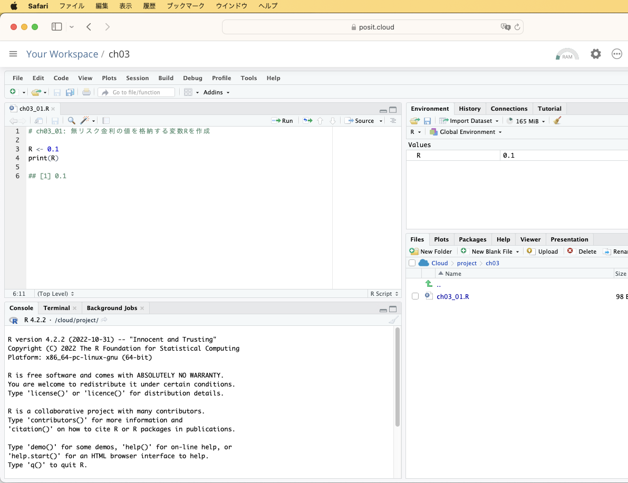Open the code tools magic wand

click(x=85, y=121)
